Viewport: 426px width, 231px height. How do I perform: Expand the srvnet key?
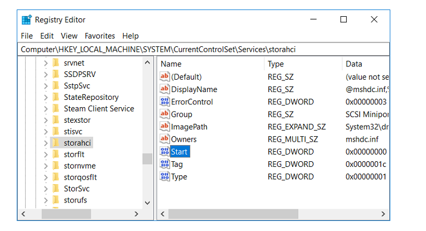(x=46, y=63)
